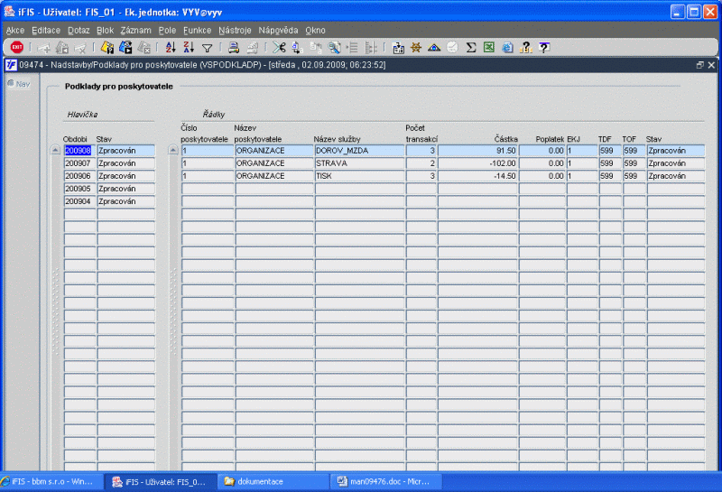Click the calendar table toolbar icon
Screen dimensions: 722x492
pyautogui.click(x=398, y=48)
